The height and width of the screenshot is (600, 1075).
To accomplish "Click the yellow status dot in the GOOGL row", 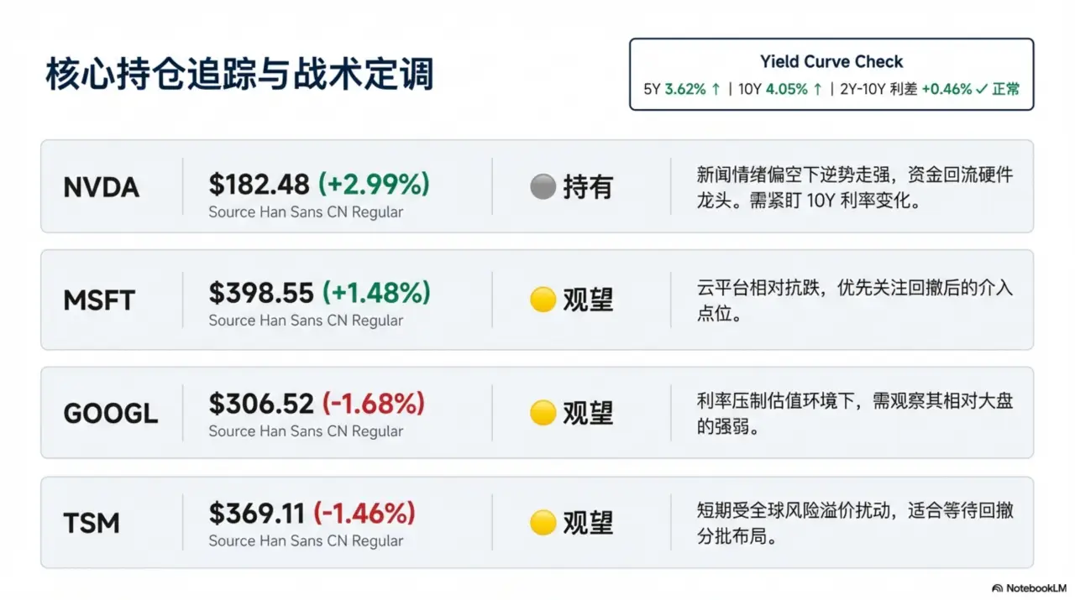I will 543,412.
